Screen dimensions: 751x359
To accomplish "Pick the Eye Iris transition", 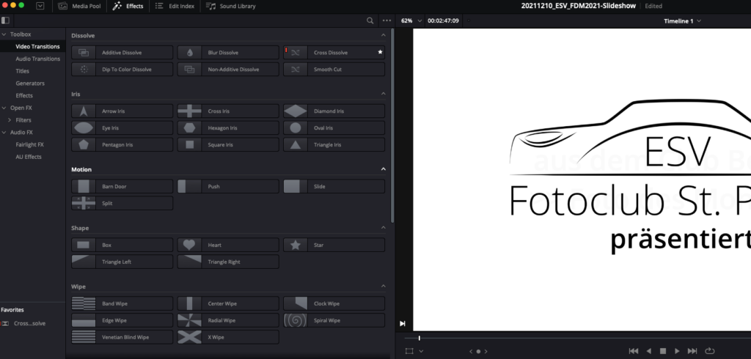I will pyautogui.click(x=122, y=127).
